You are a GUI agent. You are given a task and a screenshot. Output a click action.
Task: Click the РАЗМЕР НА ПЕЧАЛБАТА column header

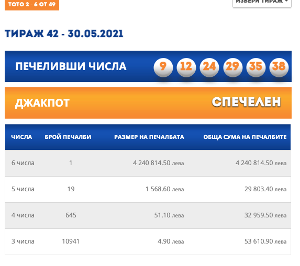click(x=149, y=137)
